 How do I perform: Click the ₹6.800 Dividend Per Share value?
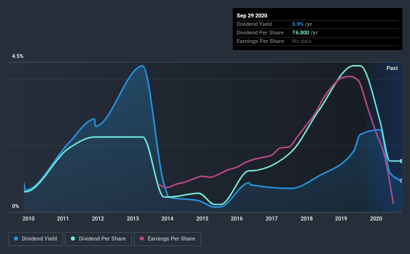tap(301, 32)
